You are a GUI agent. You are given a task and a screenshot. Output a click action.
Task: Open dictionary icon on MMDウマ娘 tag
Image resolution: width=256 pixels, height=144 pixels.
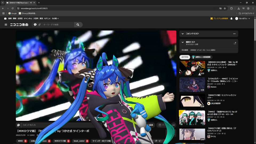click(x=69, y=141)
